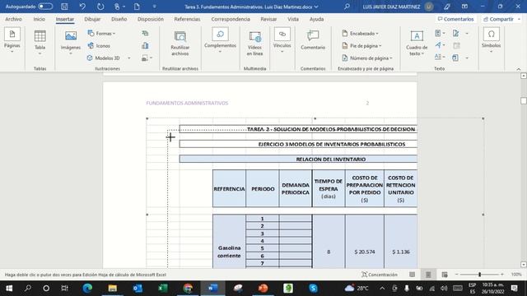Viewport: 527px width, 296px height.
Task: Insert a Comentario from the ribbon
Action: [x=313, y=40]
